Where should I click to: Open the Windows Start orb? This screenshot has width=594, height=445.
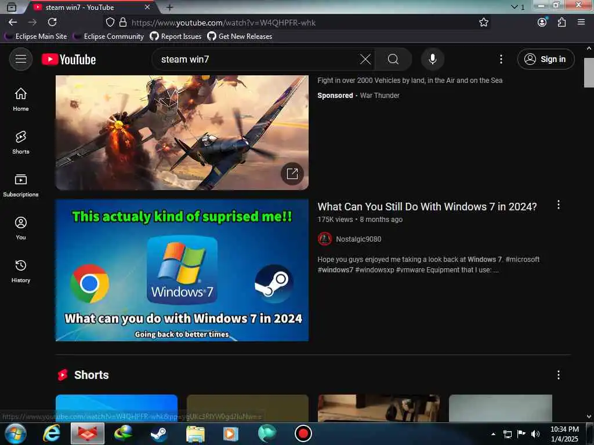(15, 433)
